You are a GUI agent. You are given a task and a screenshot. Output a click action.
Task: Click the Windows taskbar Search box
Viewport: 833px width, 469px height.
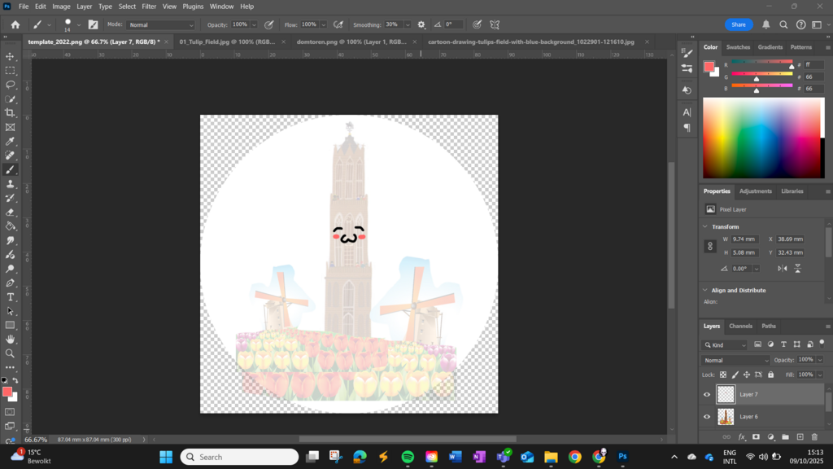[240, 457]
